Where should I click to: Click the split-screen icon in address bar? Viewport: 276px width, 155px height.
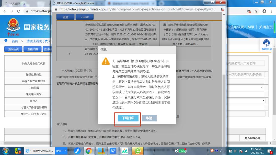[249, 11]
